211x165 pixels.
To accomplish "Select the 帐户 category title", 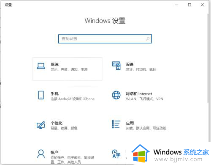I will 54,152.
